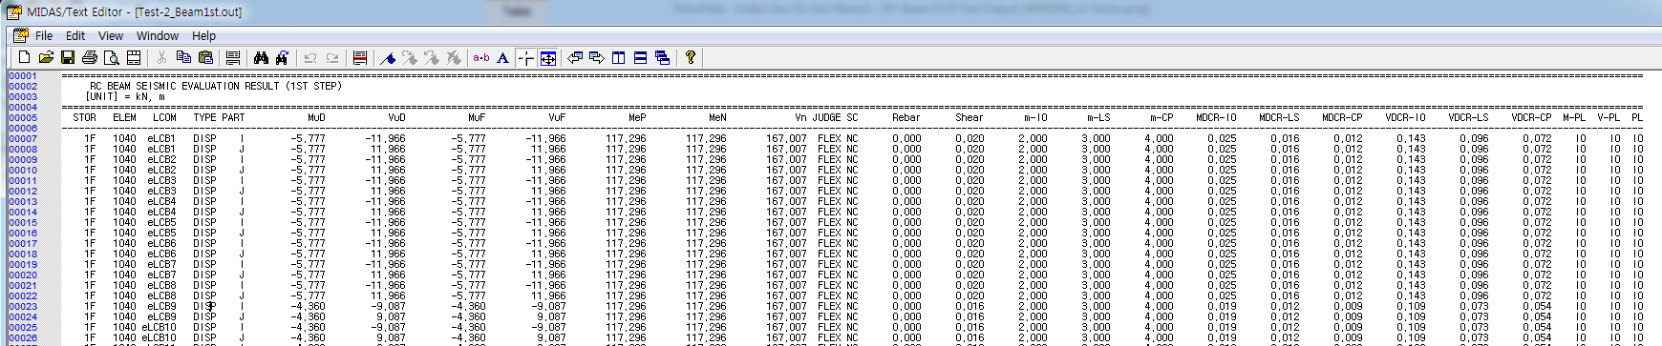Click line number 00012 in the margin
This screenshot has width=1662, height=346.
(23, 192)
